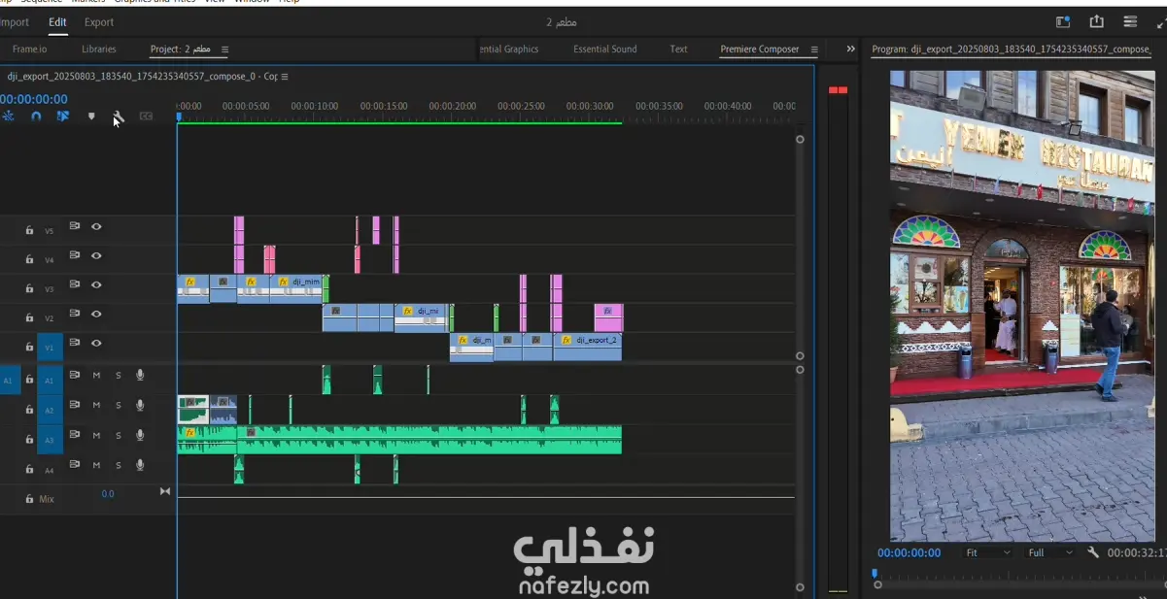Toggle sync lock for A2 track
This screenshot has width=1167, height=599.
click(x=75, y=405)
